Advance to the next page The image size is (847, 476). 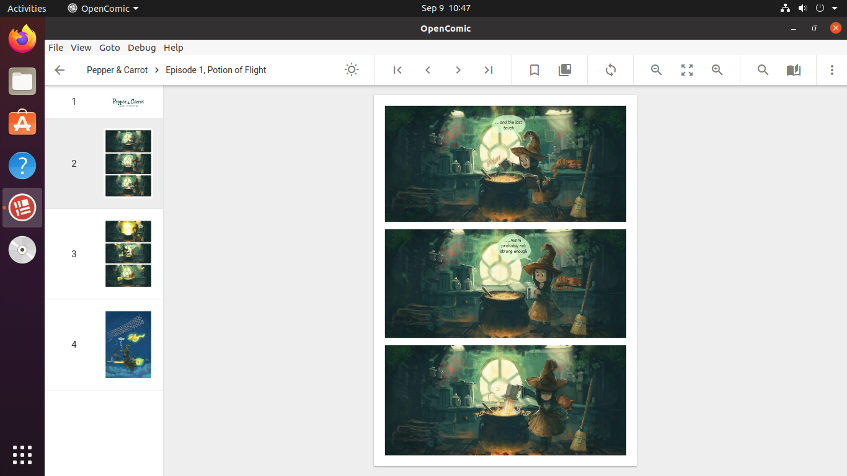[458, 70]
